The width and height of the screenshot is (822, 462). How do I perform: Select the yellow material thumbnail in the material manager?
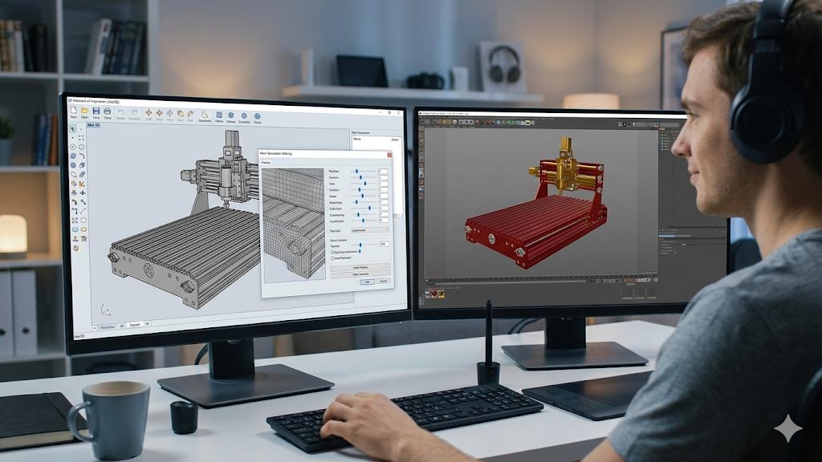[440, 294]
